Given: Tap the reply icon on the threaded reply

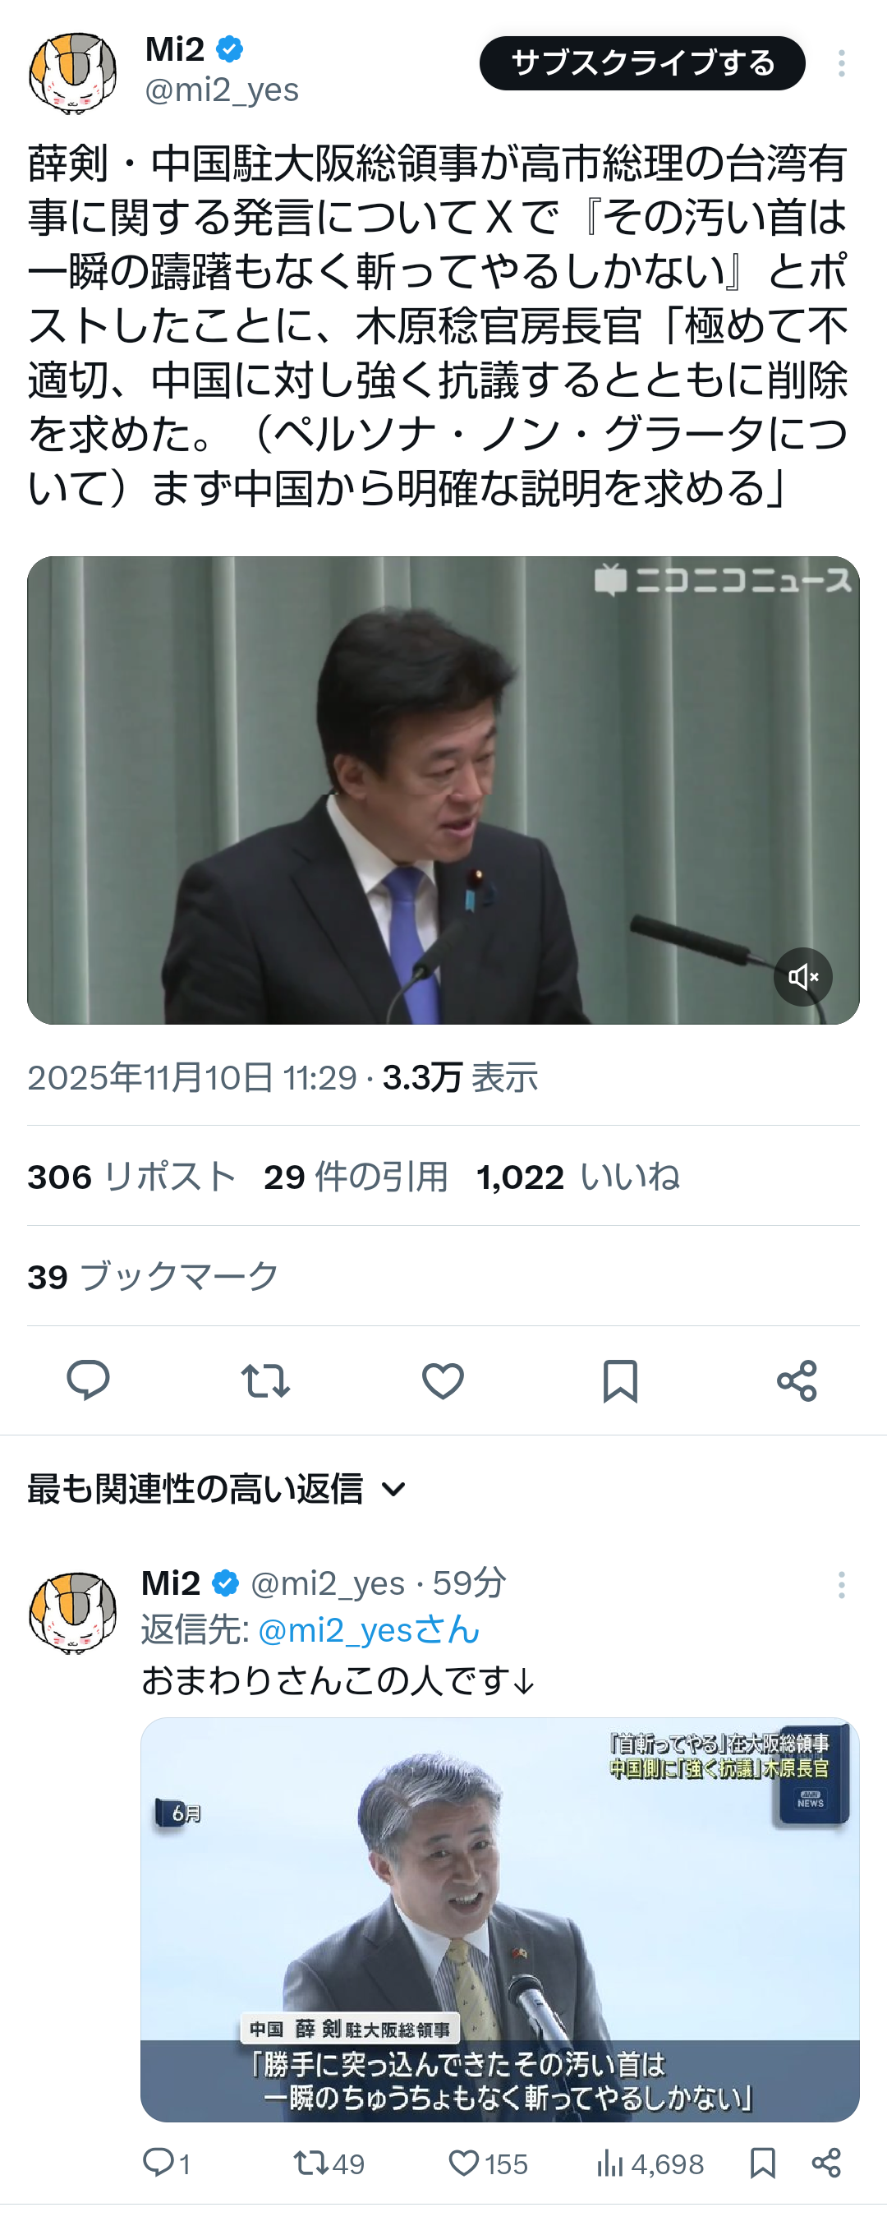Looking at the screenshot, I should pos(167,2163).
